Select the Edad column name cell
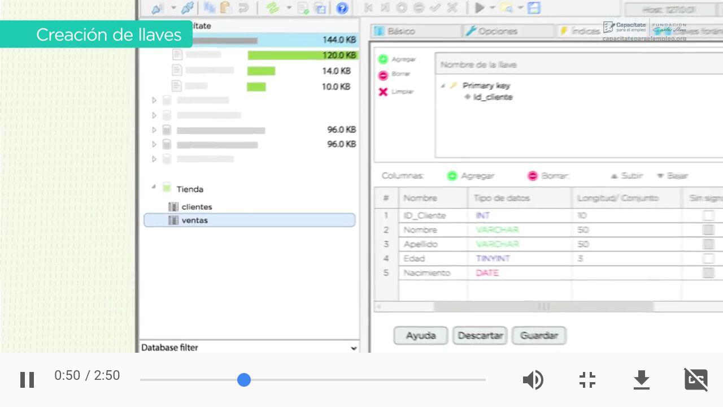 [x=433, y=258]
